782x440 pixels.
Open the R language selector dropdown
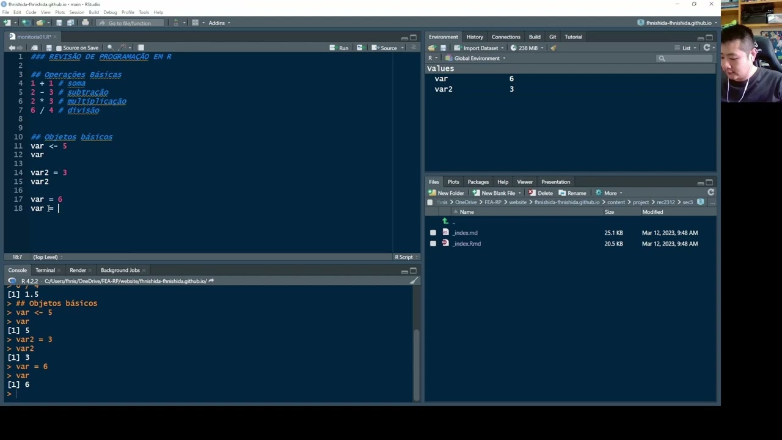[432, 58]
